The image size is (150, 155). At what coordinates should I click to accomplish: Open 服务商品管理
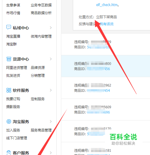[41, 130]
